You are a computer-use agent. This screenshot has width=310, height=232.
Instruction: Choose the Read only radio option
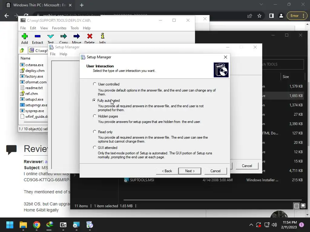click(94, 132)
